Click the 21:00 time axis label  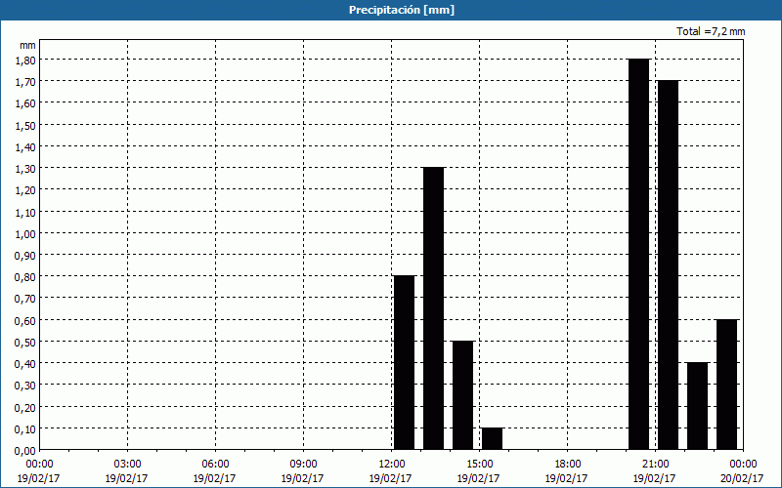click(655, 465)
